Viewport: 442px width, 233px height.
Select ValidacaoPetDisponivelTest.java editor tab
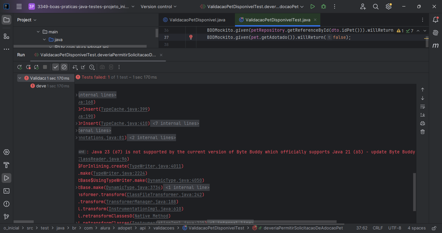pyautogui.click(x=278, y=20)
